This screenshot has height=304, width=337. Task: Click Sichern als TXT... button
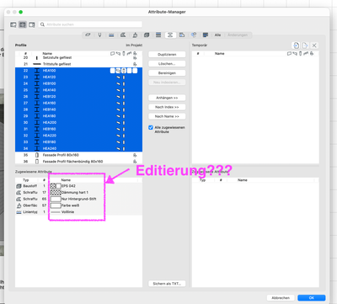pyautogui.click(x=167, y=284)
